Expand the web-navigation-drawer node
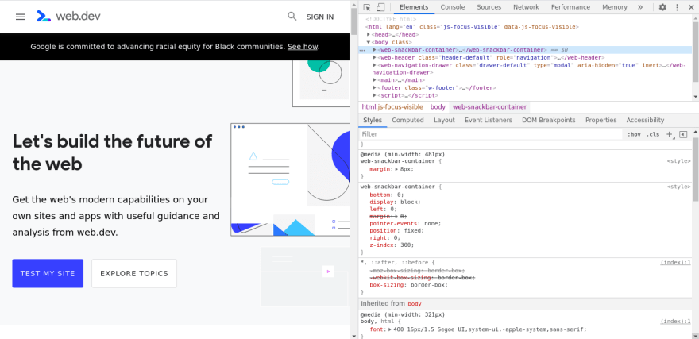 [374, 65]
